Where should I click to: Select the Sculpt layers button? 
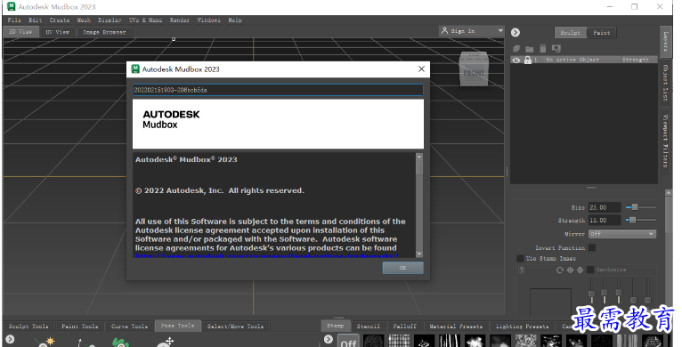(x=570, y=33)
